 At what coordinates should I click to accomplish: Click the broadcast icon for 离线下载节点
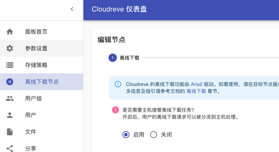click(x=10, y=82)
